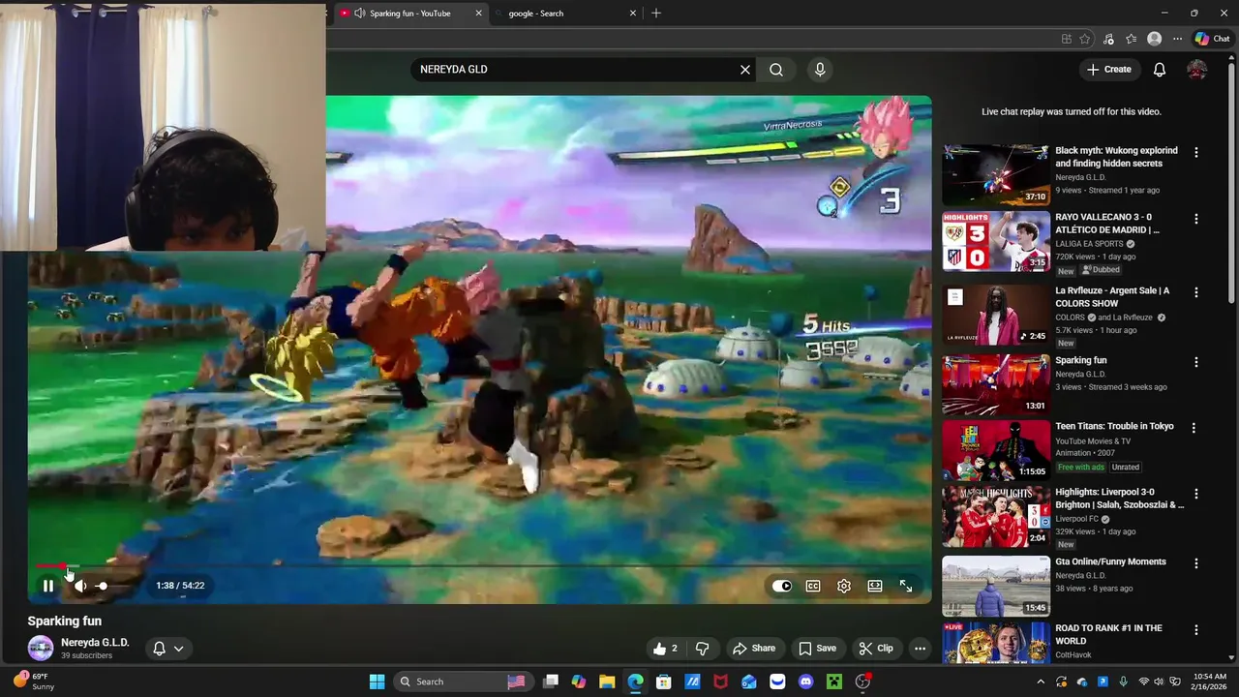Save the video to a playlist
Screen dimensions: 1239x697
817,649
